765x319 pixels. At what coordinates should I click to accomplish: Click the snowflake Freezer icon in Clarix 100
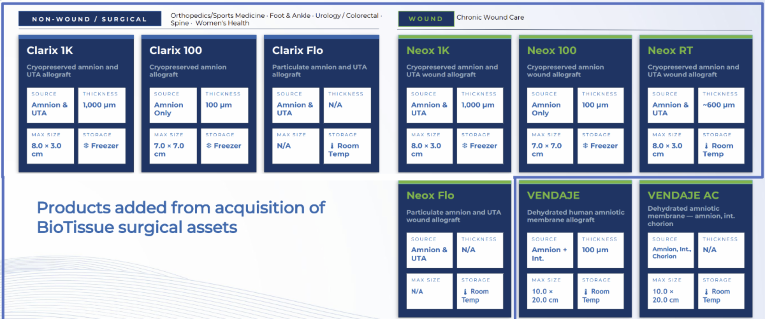[208, 146]
